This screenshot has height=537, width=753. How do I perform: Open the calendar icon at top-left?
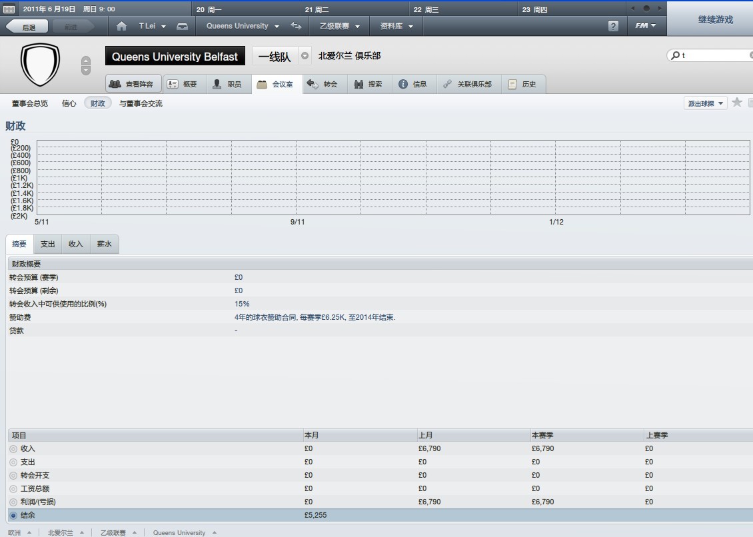[9, 9]
